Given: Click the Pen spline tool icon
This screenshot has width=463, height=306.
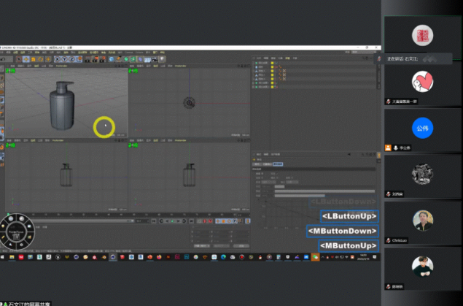Looking at the screenshot, I should tap(119, 60).
